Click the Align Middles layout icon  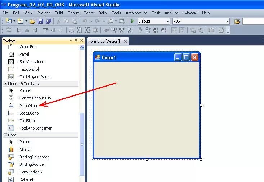pos(53,31)
